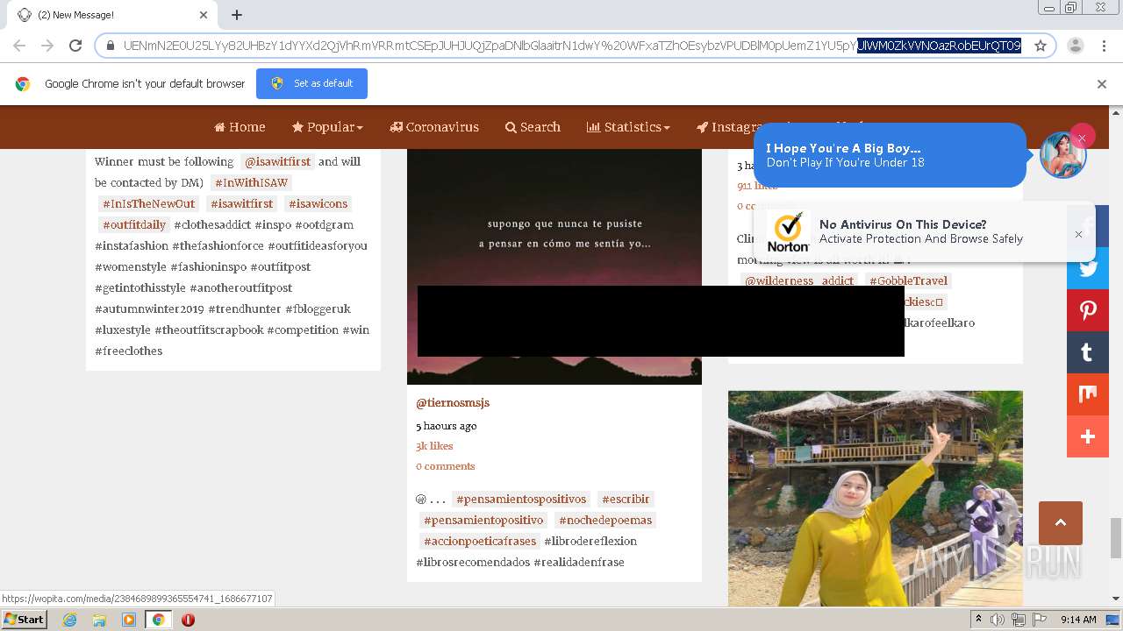This screenshot has width=1123, height=631.
Task: Click the browser back arrow
Action: 19,46
